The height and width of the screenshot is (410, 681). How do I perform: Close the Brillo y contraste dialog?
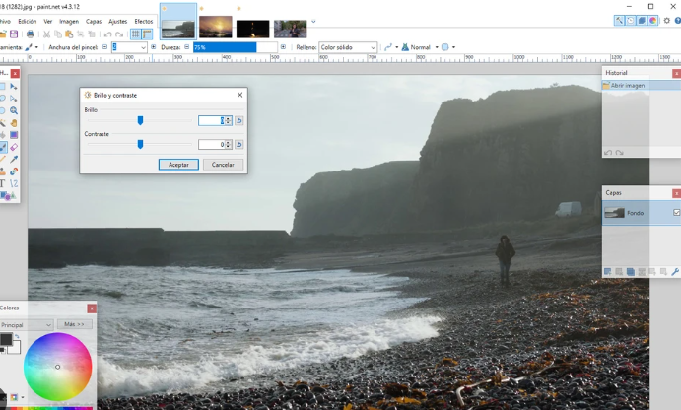click(239, 95)
